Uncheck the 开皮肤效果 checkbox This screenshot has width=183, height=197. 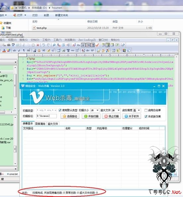(146, 116)
